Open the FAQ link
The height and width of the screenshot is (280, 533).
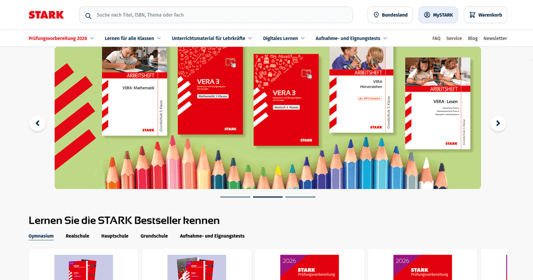(436, 38)
